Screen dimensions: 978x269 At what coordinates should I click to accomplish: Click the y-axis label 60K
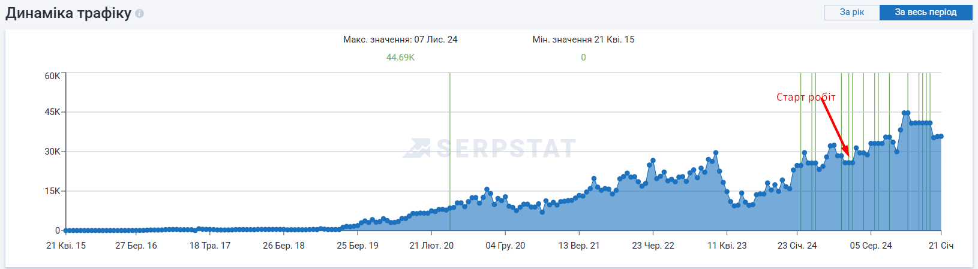click(x=52, y=76)
